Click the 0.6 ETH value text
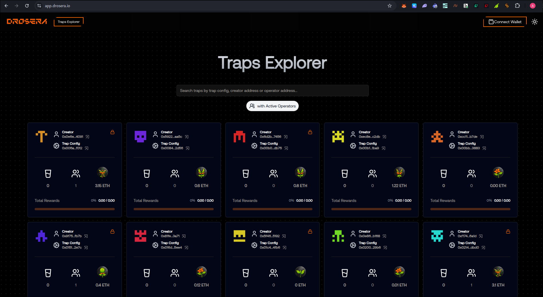Viewport: 543px width, 297px height. click(x=201, y=186)
